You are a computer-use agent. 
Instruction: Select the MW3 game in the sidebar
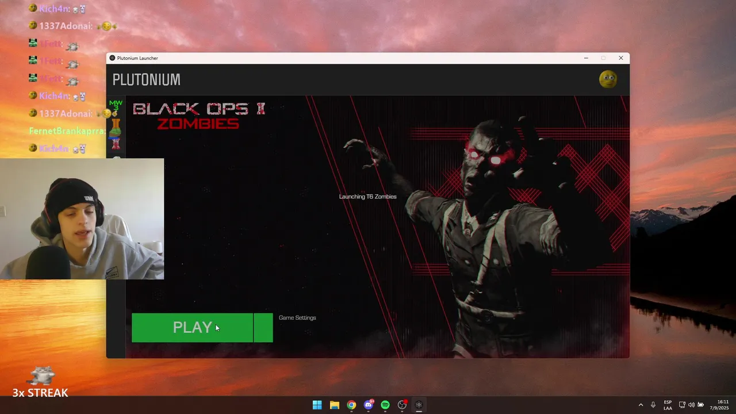coord(116,106)
